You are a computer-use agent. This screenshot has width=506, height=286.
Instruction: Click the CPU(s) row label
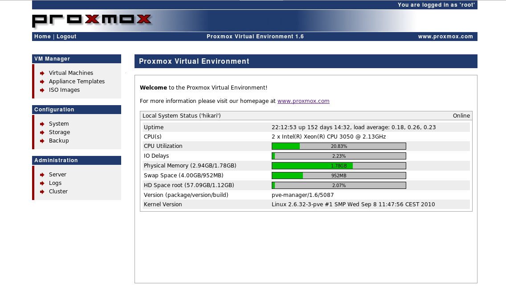pos(153,137)
